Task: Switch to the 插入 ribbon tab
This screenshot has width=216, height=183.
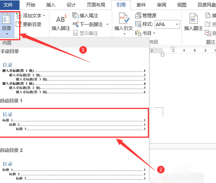Action: (x=51, y=5)
